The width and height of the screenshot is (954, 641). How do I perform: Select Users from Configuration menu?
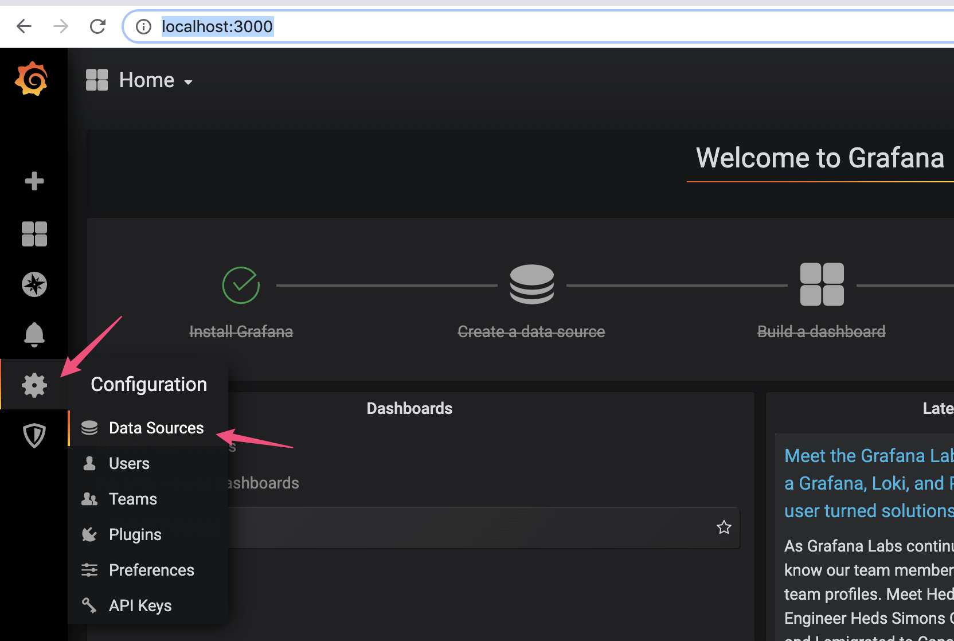[148, 463]
